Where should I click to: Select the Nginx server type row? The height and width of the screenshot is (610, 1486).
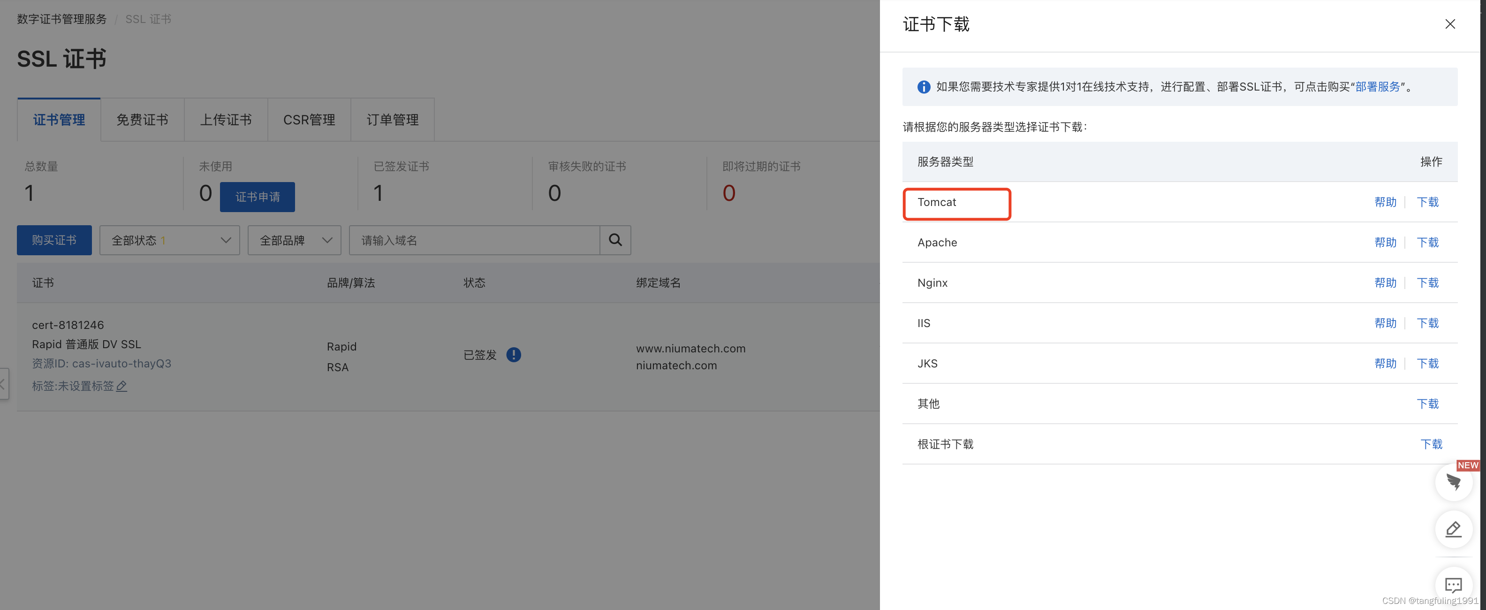(x=1180, y=283)
